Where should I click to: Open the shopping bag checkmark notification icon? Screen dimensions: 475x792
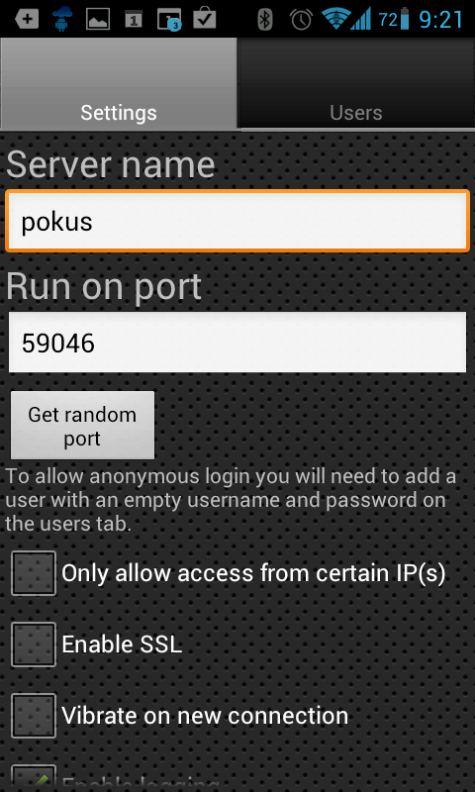point(205,18)
